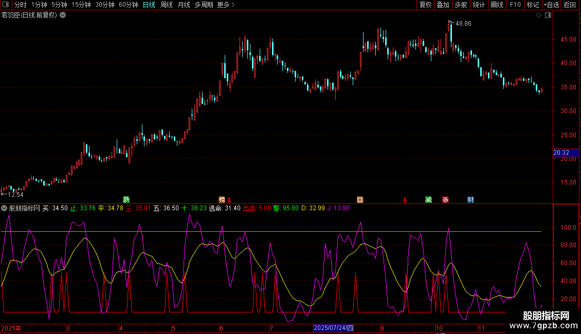Click the 20.32 price label on axis
This screenshot has height=334, width=581.
(x=561, y=153)
